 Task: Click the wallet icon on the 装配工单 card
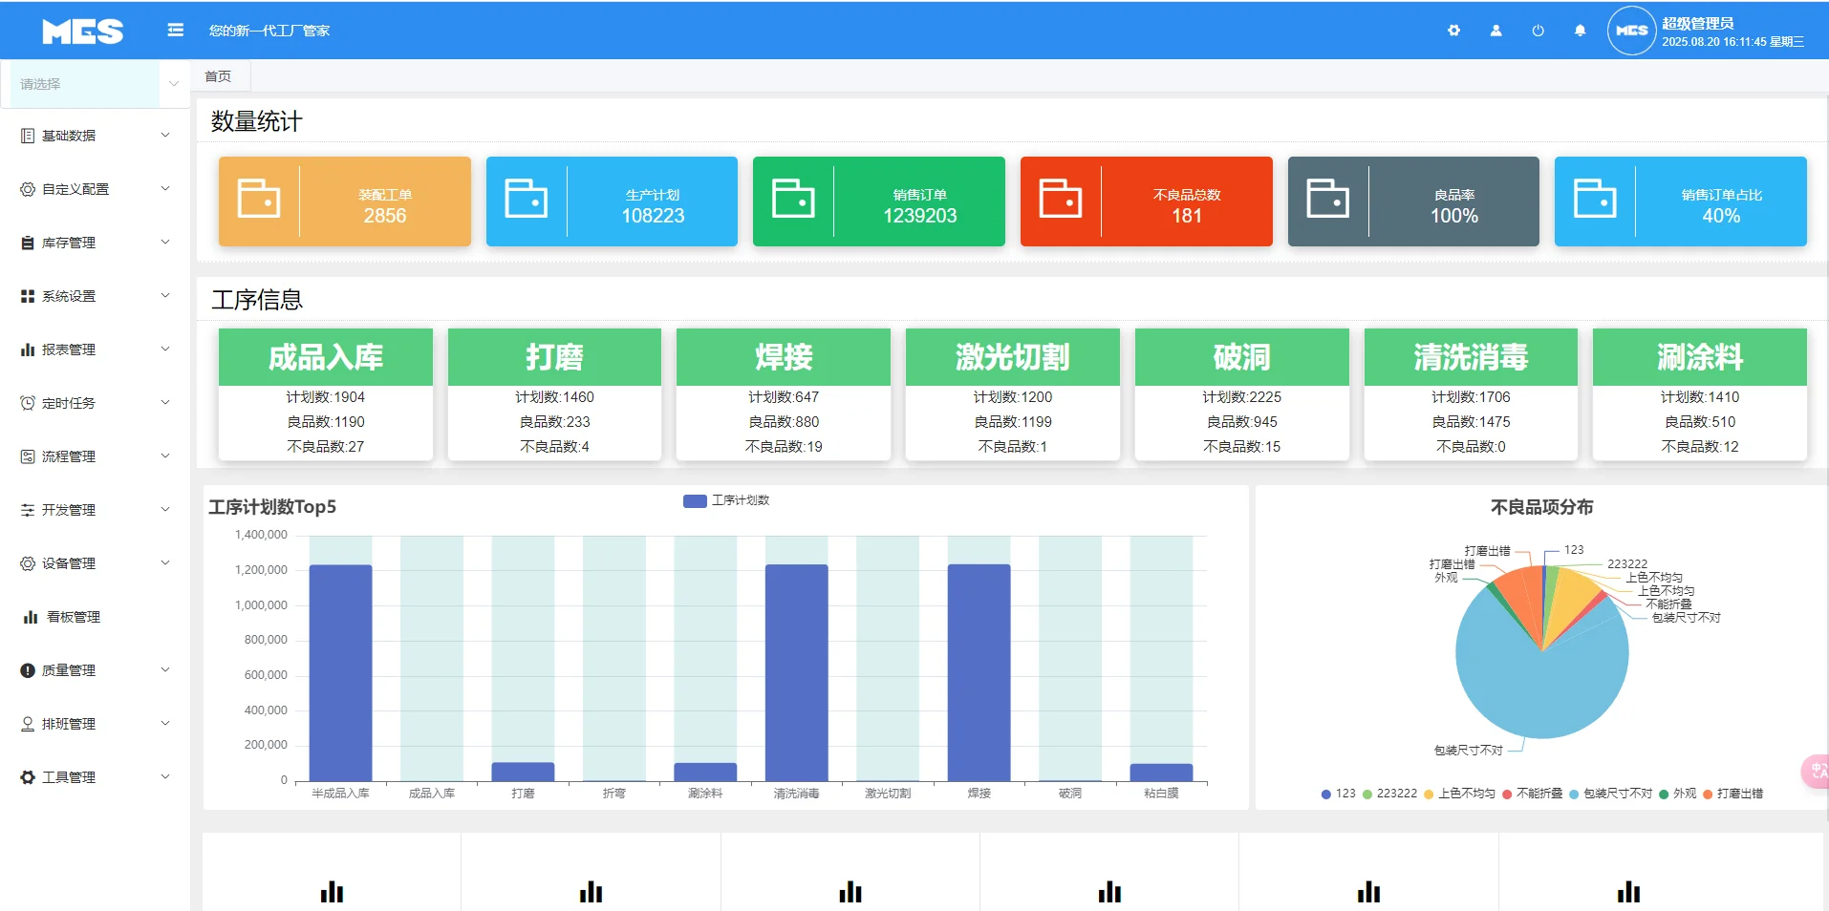click(x=259, y=199)
